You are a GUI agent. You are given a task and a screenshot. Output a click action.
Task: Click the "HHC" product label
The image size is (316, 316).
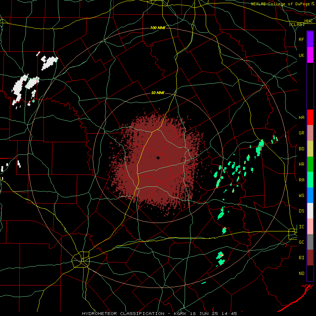pos(308,21)
